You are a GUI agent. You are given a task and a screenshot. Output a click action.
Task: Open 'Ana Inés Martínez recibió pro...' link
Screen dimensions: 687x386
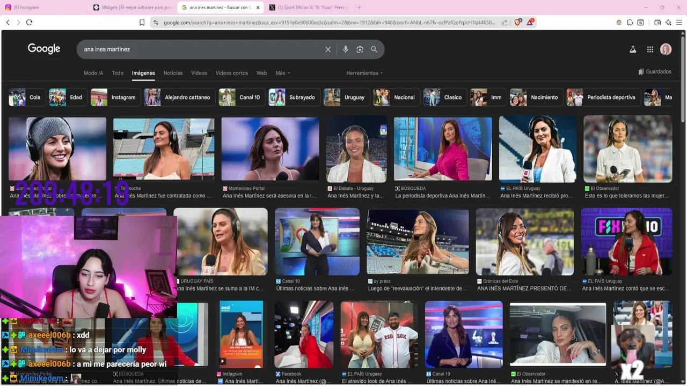pos(536,196)
